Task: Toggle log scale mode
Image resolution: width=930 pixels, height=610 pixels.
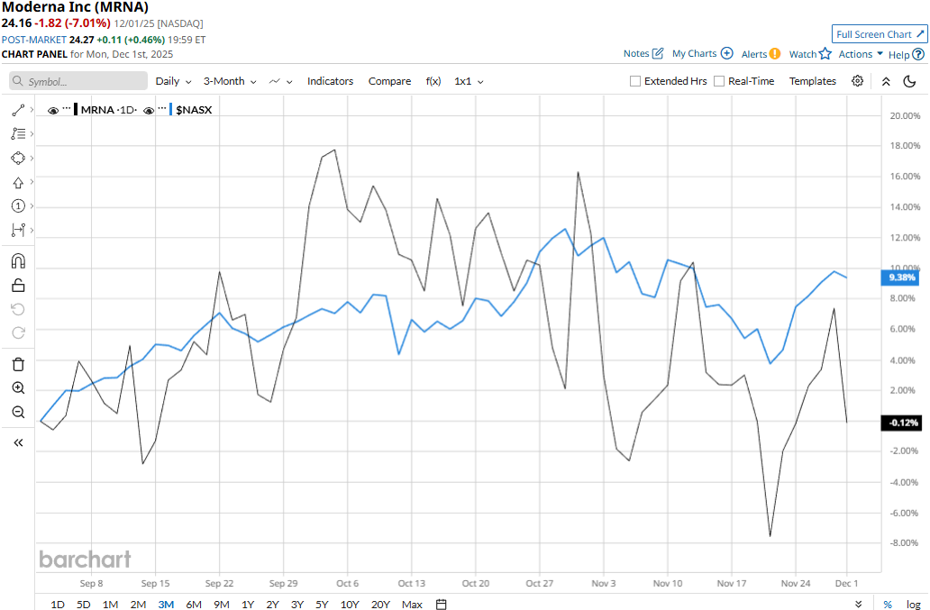Action: point(914,604)
